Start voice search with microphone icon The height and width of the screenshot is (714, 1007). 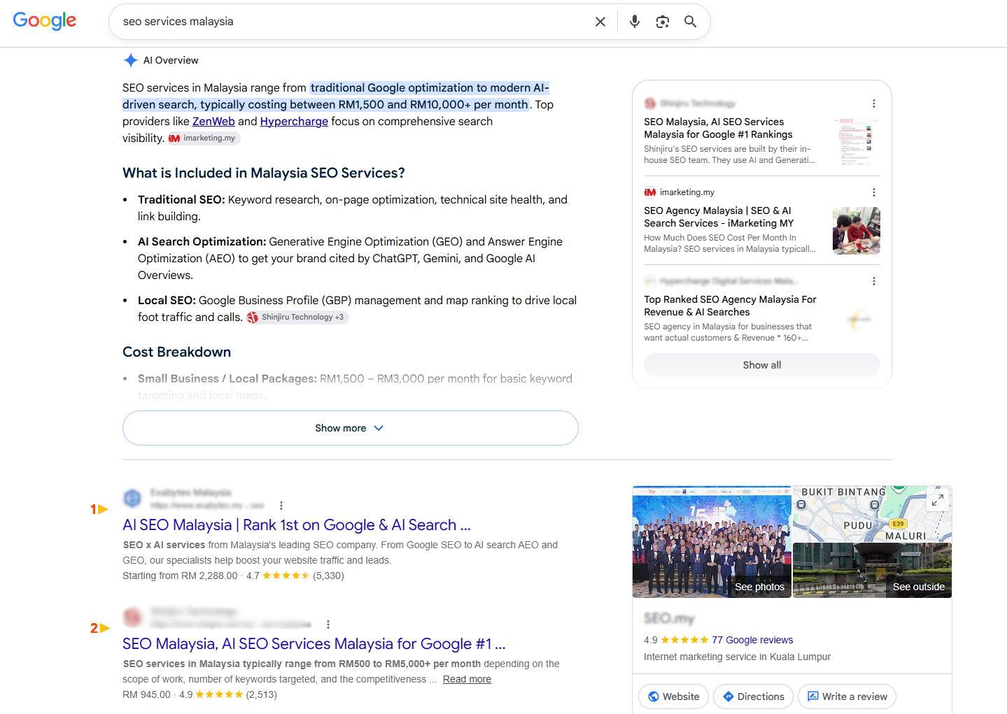pos(635,22)
